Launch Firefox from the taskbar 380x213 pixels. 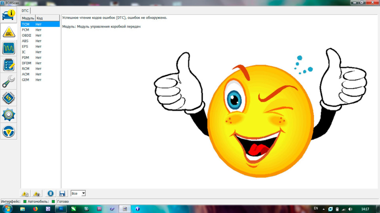35,209
